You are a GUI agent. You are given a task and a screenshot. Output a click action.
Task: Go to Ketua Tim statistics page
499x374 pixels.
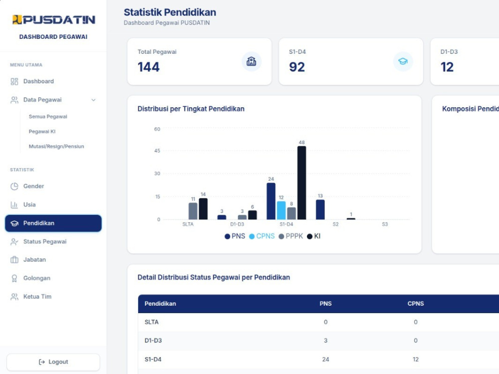(x=53, y=297)
